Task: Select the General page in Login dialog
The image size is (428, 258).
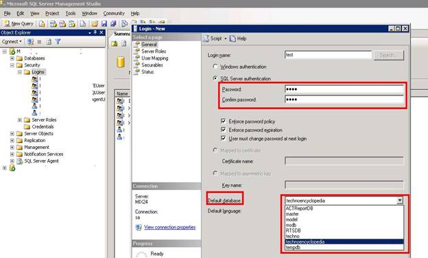Action: pos(149,44)
